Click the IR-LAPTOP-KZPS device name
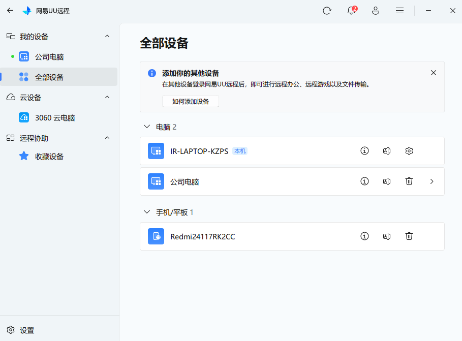This screenshot has width=462, height=341. (x=199, y=151)
